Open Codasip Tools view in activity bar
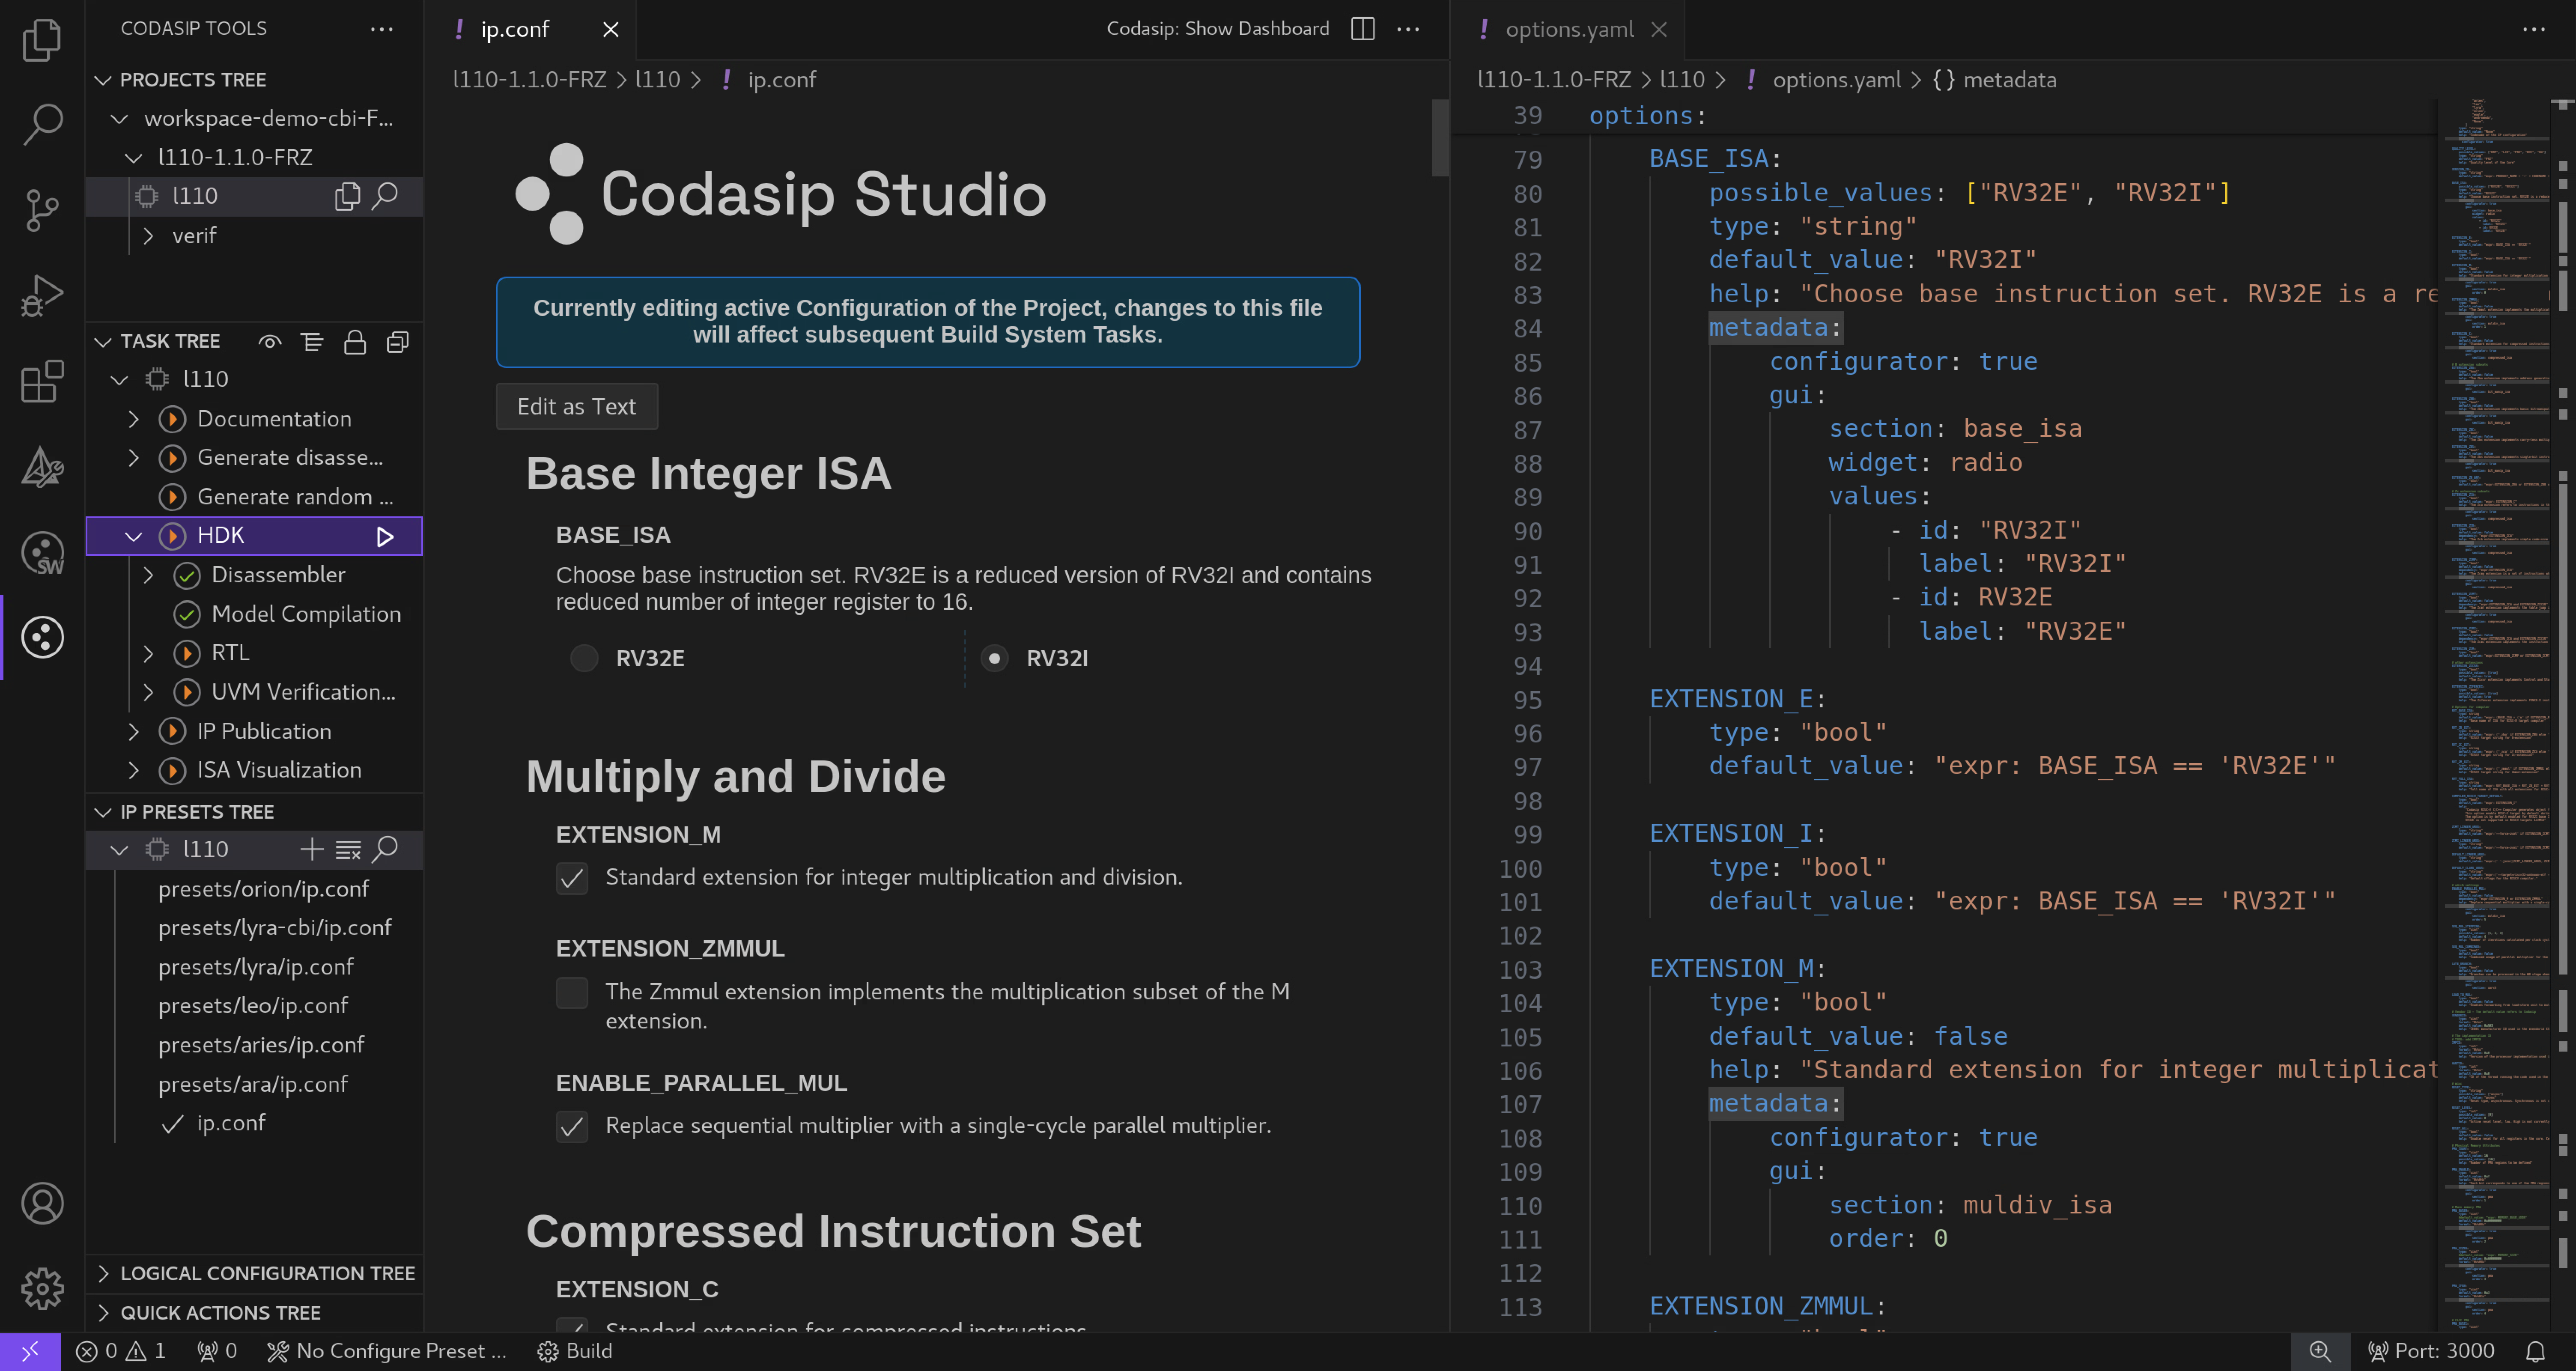This screenshot has height=1371, width=2576. (x=42, y=637)
